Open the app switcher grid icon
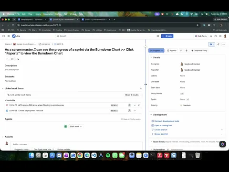The width and height of the screenshot is (229, 172). tap(9, 36)
